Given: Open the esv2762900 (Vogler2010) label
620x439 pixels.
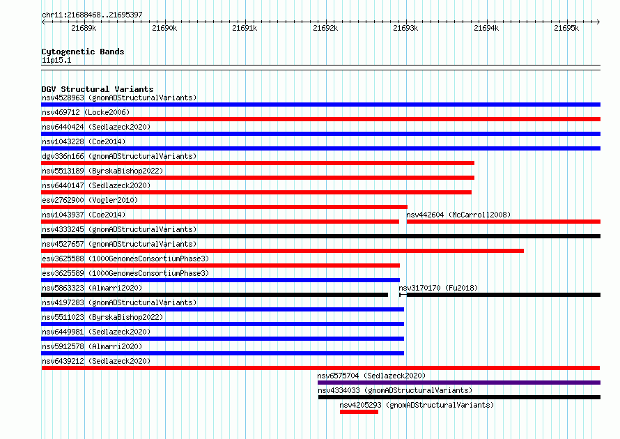Looking at the screenshot, I should pyautogui.click(x=90, y=200).
